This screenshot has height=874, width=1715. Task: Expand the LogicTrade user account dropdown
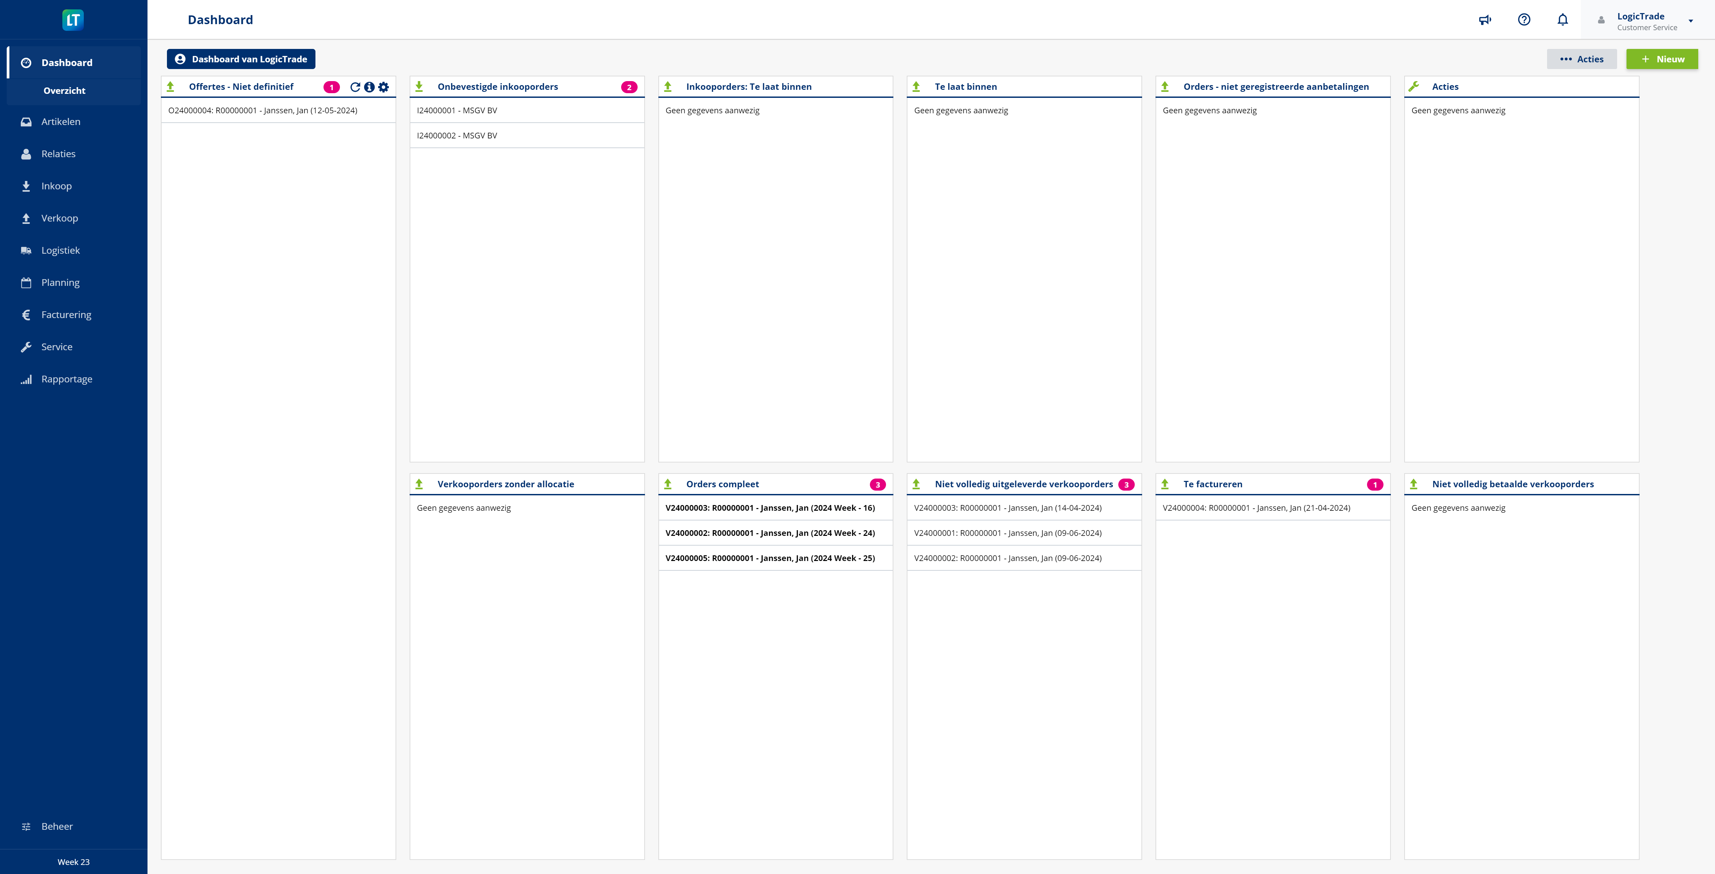pos(1691,21)
